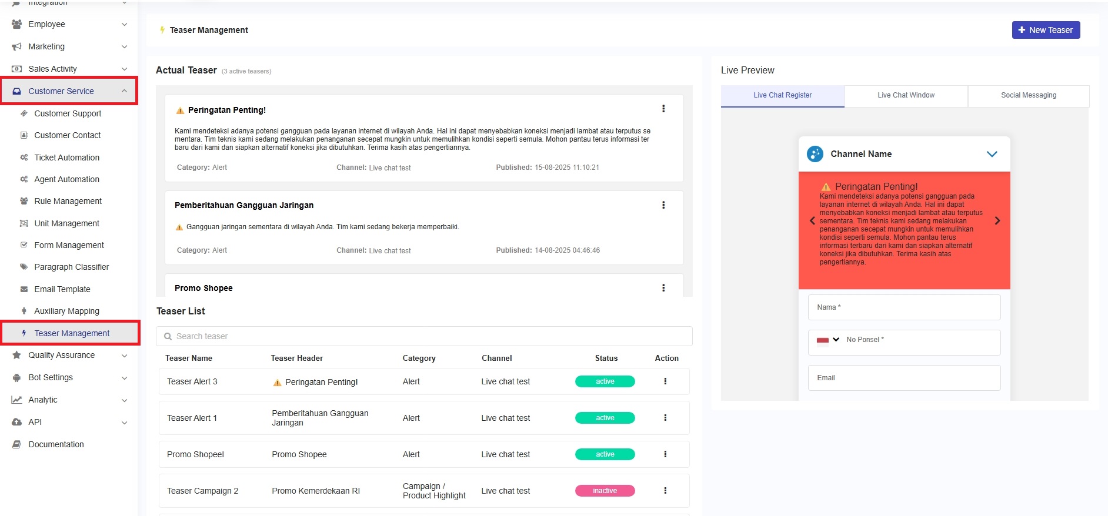Open action menu for Teaser Campaign 2 row
This screenshot has width=1108, height=516.
tap(665, 491)
